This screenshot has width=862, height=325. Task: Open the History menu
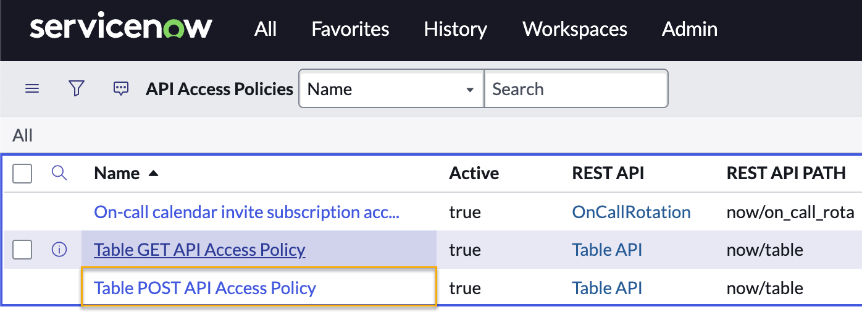click(455, 29)
